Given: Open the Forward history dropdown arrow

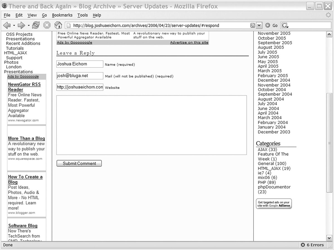Looking at the screenshot, I should pos(28,26).
